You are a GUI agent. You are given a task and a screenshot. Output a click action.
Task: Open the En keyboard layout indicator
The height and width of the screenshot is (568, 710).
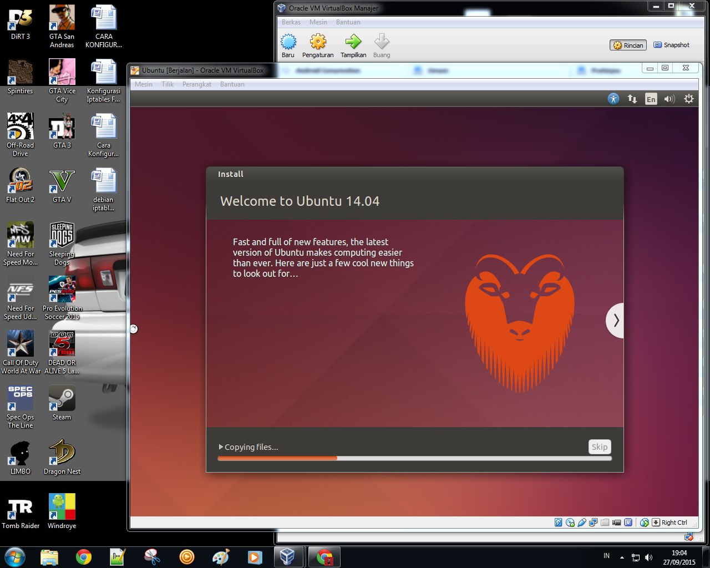pyautogui.click(x=651, y=99)
